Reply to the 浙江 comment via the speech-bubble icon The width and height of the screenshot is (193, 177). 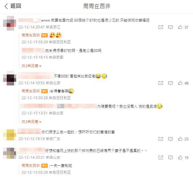170,27
